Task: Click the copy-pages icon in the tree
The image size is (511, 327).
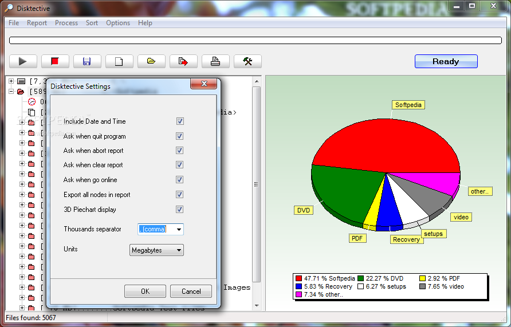Action: click(32, 112)
